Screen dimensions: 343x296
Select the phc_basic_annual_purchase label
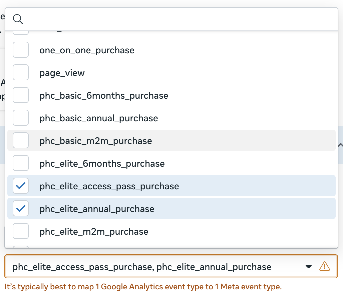(x=99, y=118)
